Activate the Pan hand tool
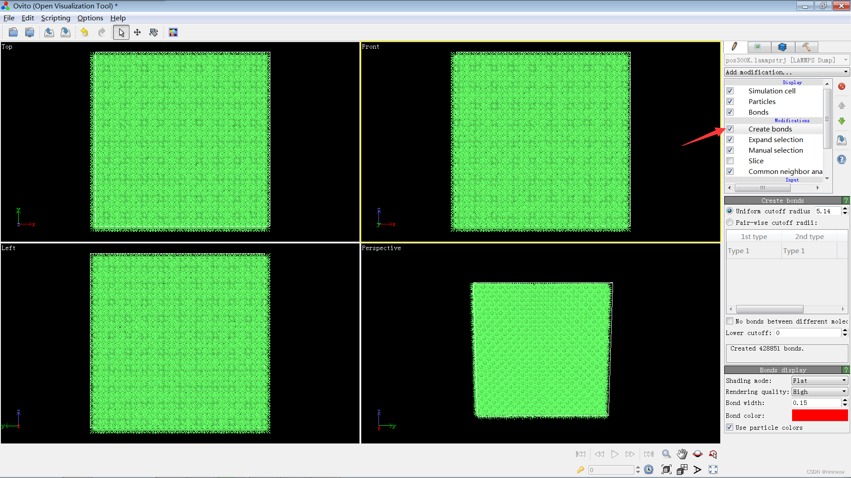Screen dimensions: 851x478 coord(682,454)
